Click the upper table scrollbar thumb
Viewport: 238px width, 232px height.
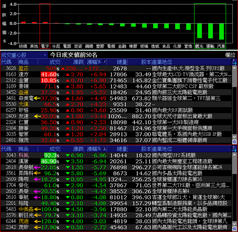point(234,79)
